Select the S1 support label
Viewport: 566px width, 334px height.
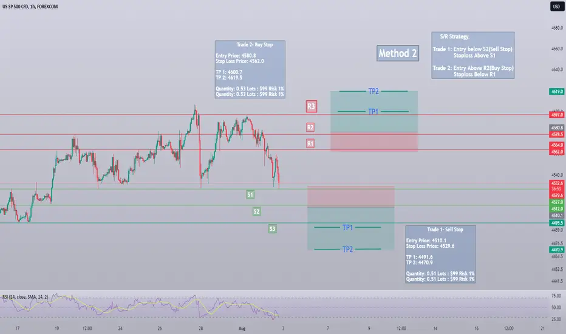tap(250, 195)
